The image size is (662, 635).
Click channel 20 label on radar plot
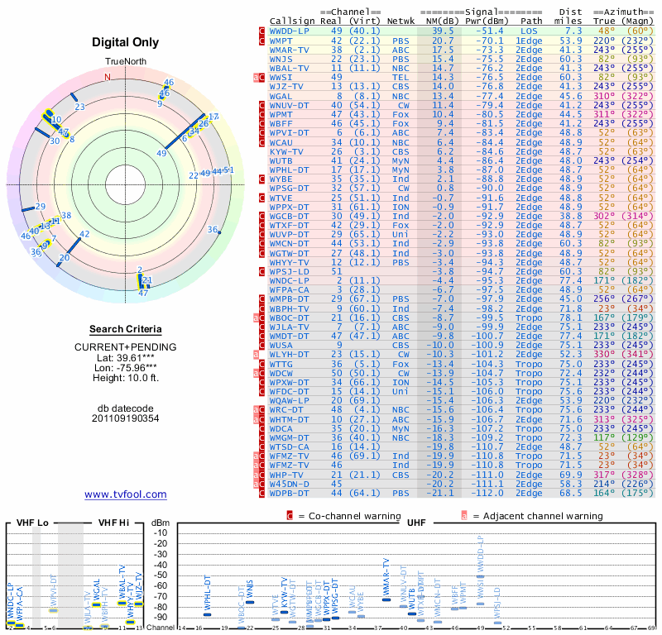click(x=65, y=257)
